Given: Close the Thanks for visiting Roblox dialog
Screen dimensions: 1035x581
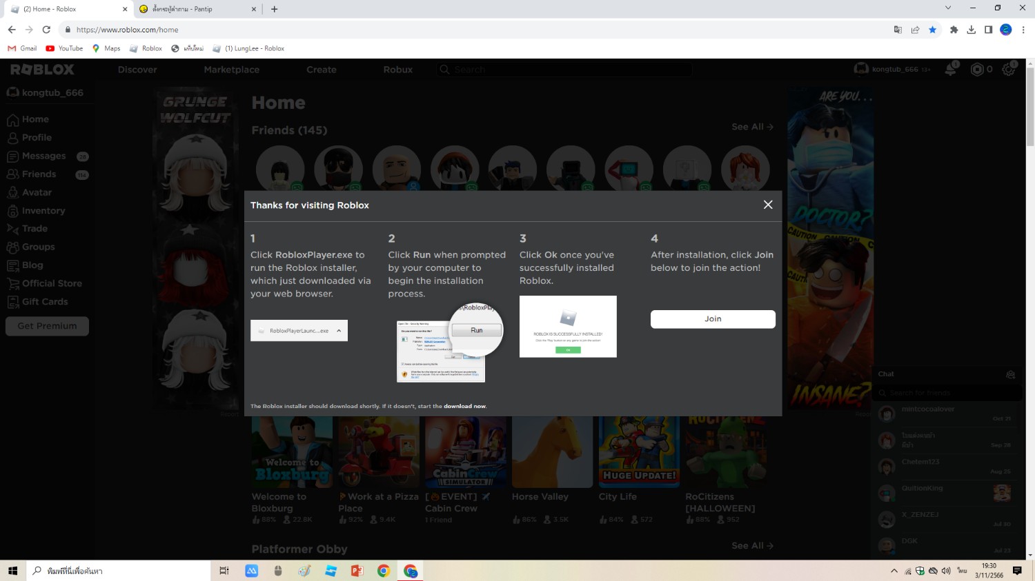Looking at the screenshot, I should pyautogui.click(x=768, y=205).
